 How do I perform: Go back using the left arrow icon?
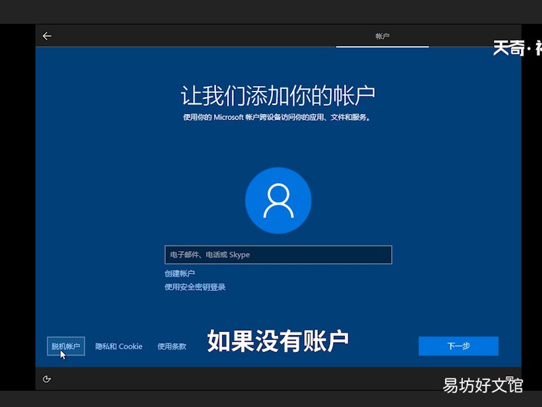47,36
